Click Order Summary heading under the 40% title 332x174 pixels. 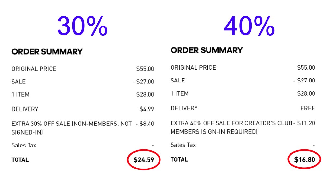pos(207,50)
